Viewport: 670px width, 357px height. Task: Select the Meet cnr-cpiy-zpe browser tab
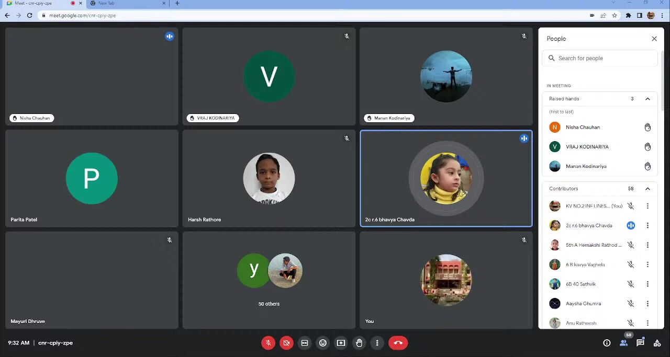(x=37, y=3)
